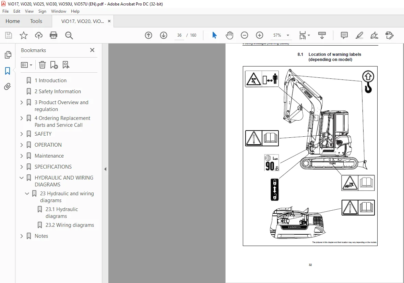Click the cloud upload share icon
The image size is (404, 283).
pos(39,35)
